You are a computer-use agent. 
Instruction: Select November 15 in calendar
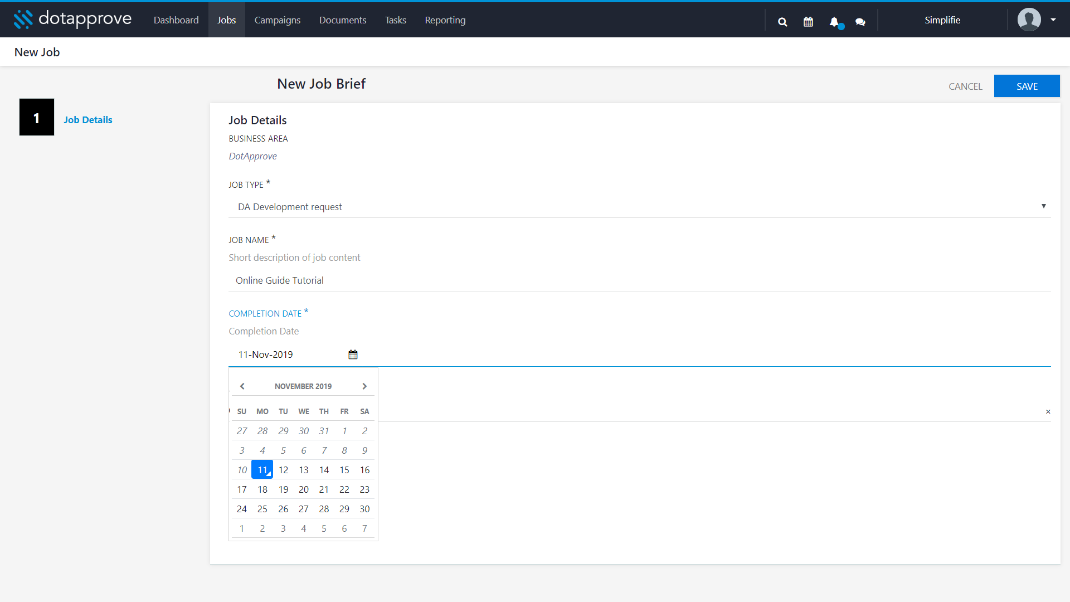point(344,470)
